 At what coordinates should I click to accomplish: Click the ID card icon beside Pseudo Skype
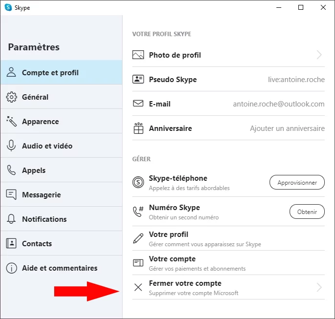click(x=138, y=79)
